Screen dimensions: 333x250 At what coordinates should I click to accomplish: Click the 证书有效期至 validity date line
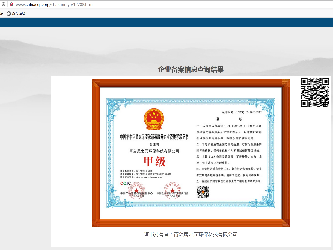point(145,174)
